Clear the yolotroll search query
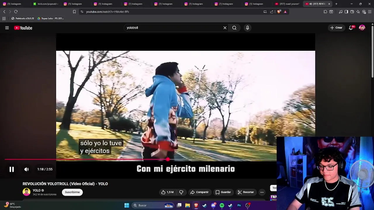The width and height of the screenshot is (374, 210). pyautogui.click(x=225, y=28)
